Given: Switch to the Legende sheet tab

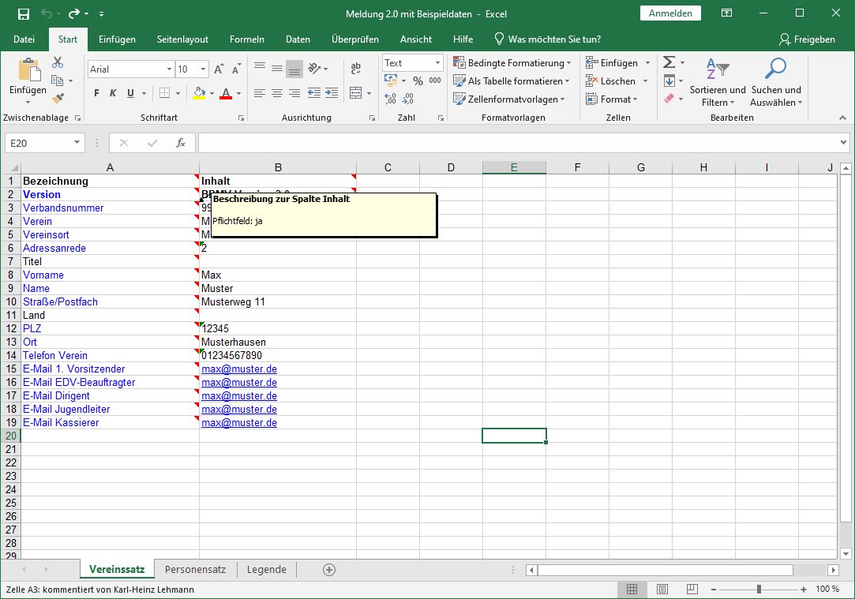Looking at the screenshot, I should coord(267,570).
